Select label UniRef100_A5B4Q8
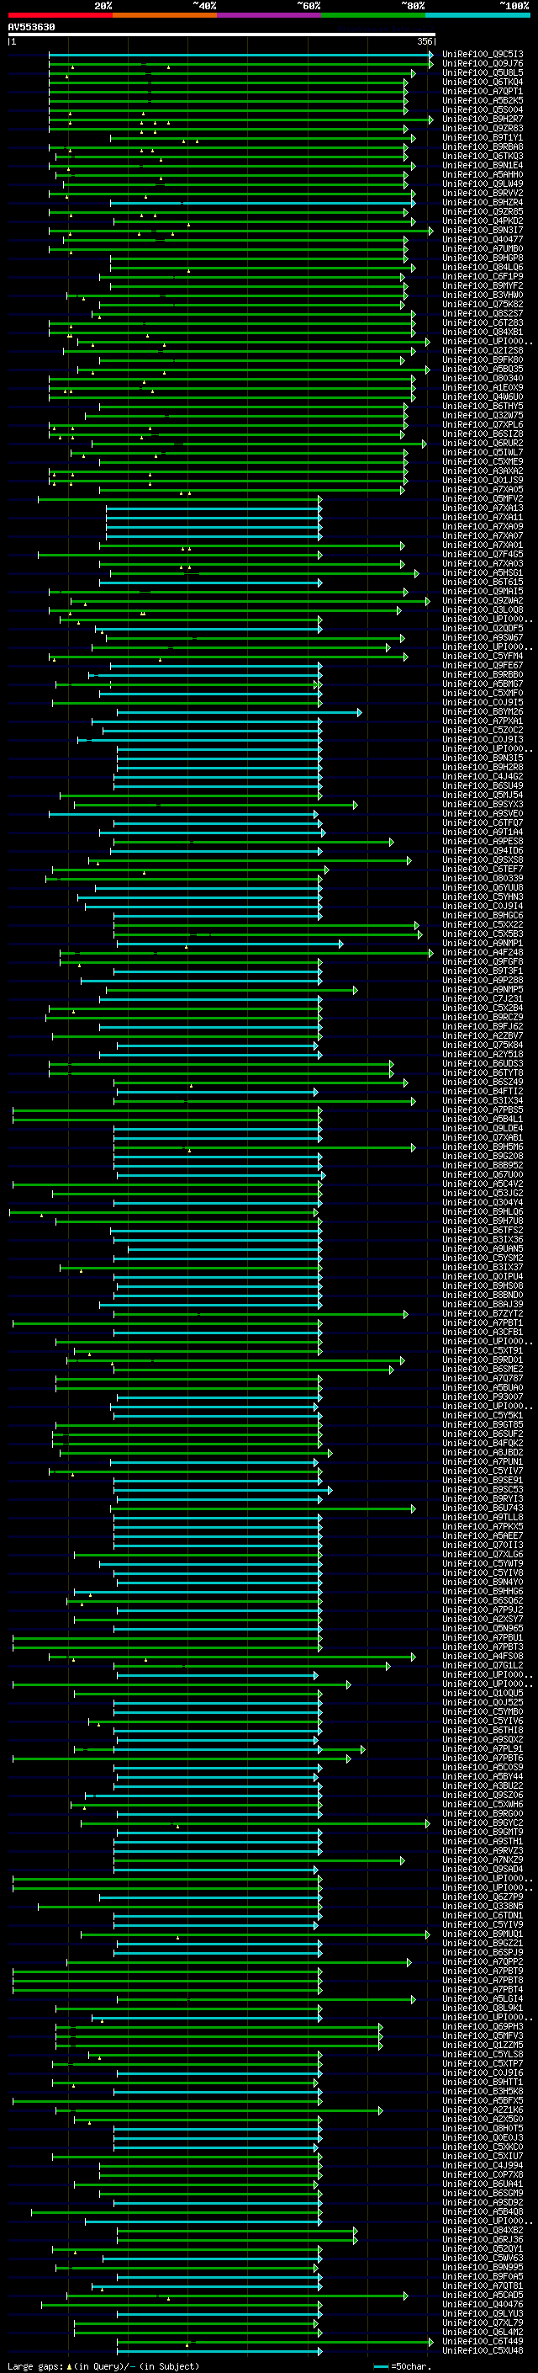This screenshot has height=2373, width=538. point(483,2211)
